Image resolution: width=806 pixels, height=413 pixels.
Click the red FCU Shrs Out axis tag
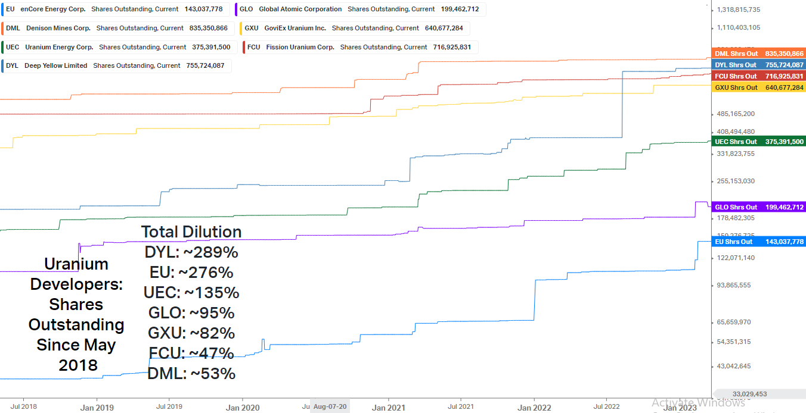point(759,76)
